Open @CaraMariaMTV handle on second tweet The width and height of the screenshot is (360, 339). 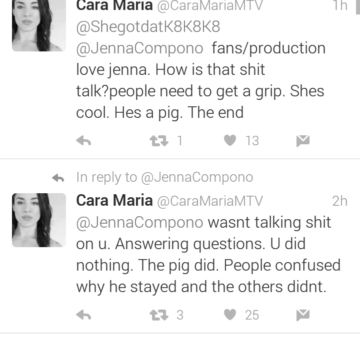(x=210, y=201)
